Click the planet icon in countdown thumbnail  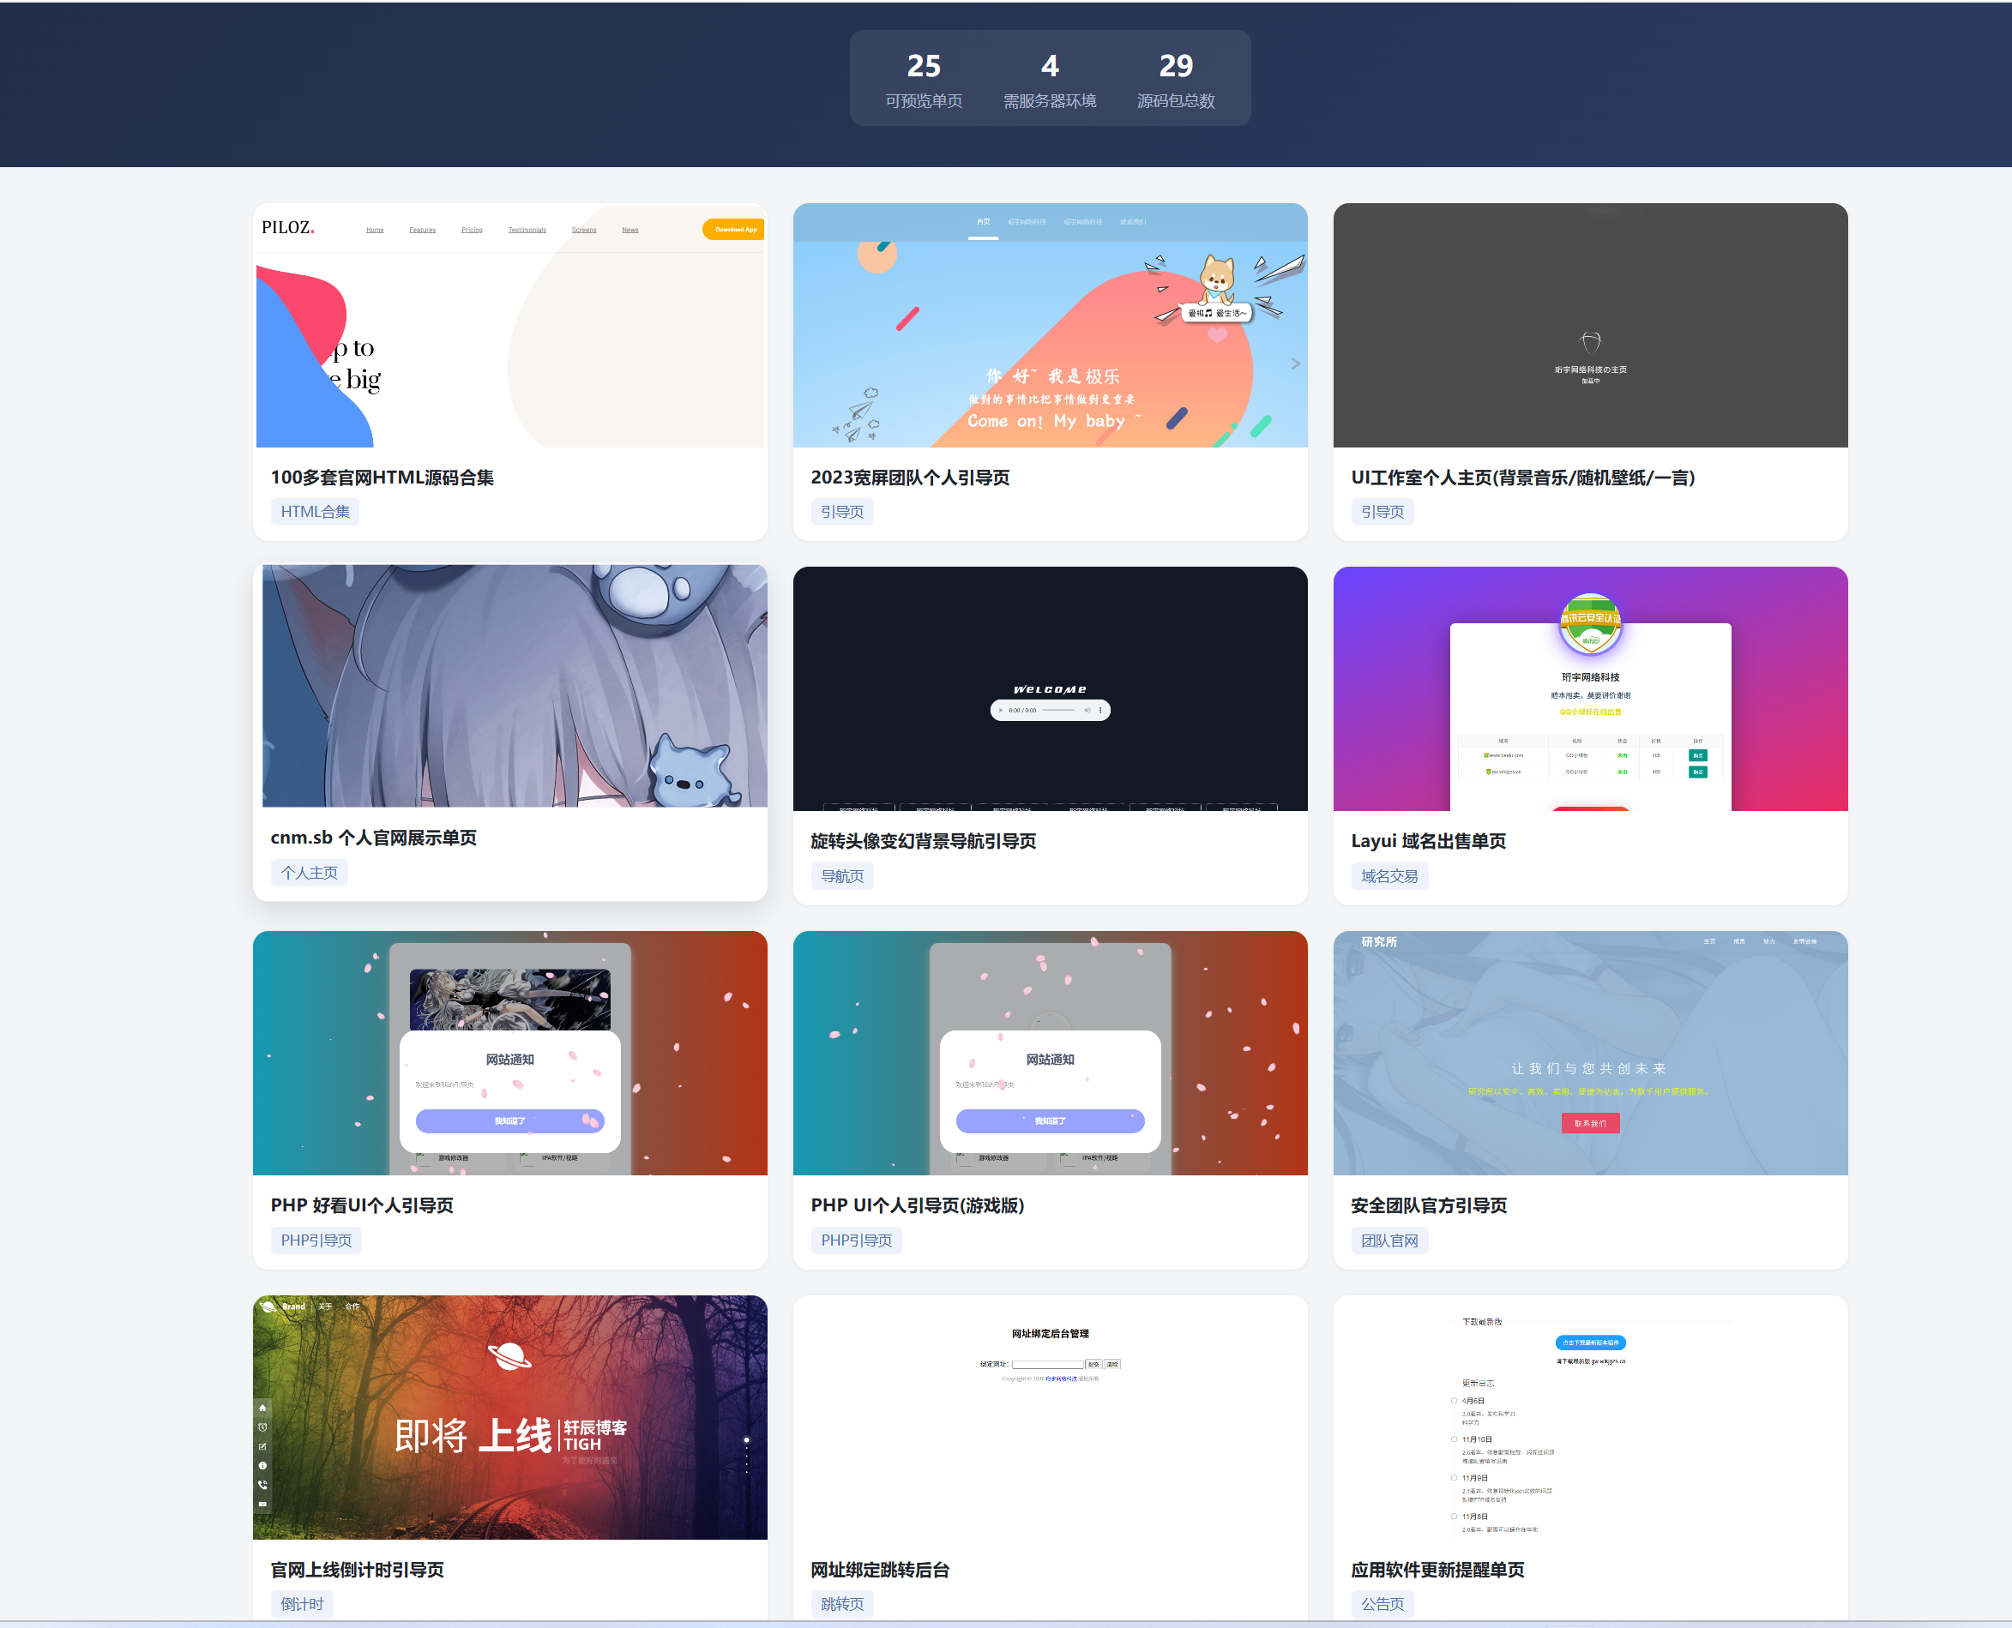[509, 1355]
